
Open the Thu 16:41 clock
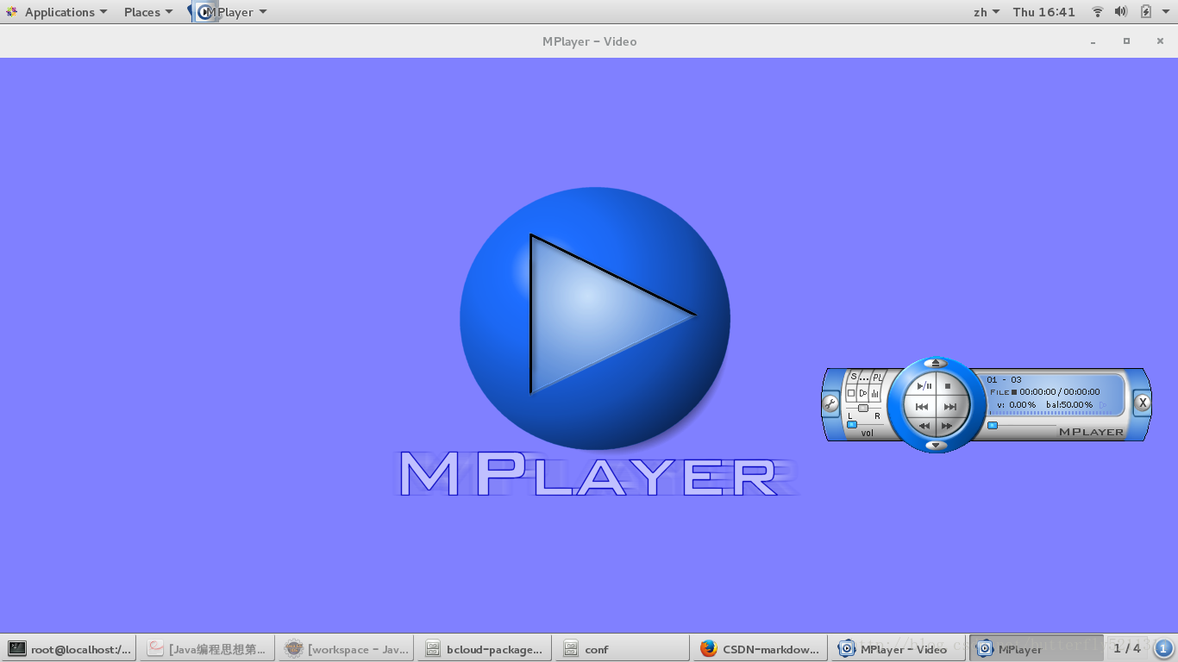(x=1044, y=12)
